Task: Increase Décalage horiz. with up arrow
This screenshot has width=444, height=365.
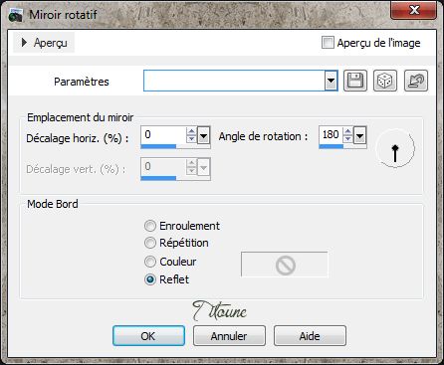Action: click(x=191, y=131)
